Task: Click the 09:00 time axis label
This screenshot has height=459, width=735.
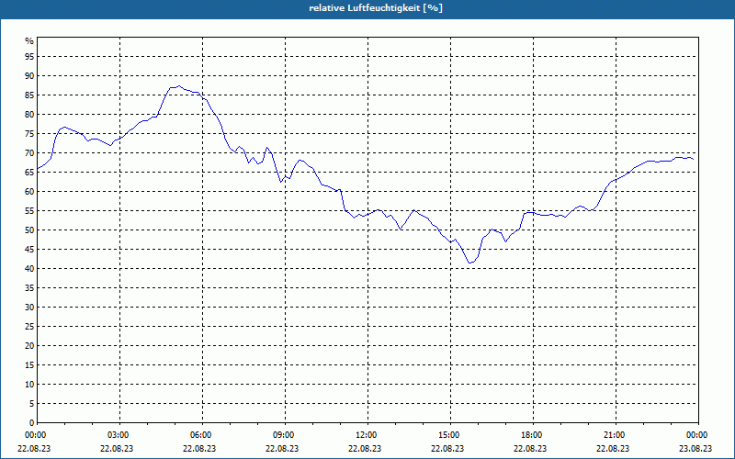Action: pos(285,435)
